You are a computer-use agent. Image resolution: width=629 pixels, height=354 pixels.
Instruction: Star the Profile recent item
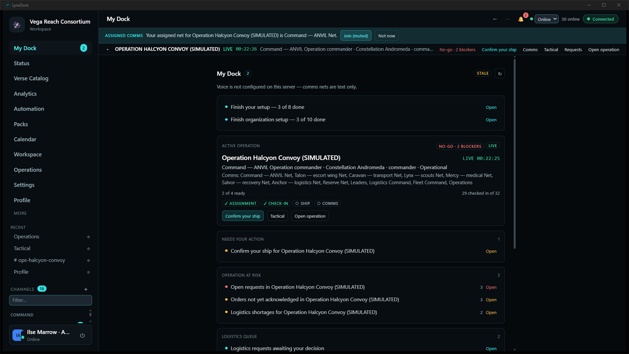[x=88, y=272]
